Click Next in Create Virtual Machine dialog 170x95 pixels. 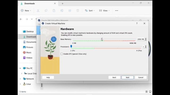coord(127,77)
